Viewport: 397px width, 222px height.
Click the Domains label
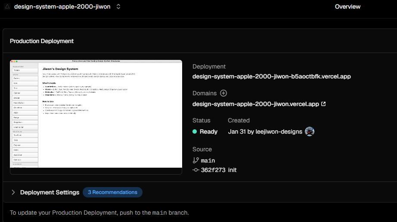[205, 93]
